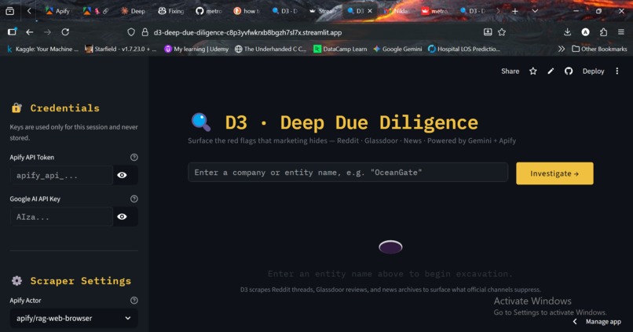Switch to the Fixing browser tab
Image resolution: width=633 pixels, height=332 pixels.
(x=170, y=11)
